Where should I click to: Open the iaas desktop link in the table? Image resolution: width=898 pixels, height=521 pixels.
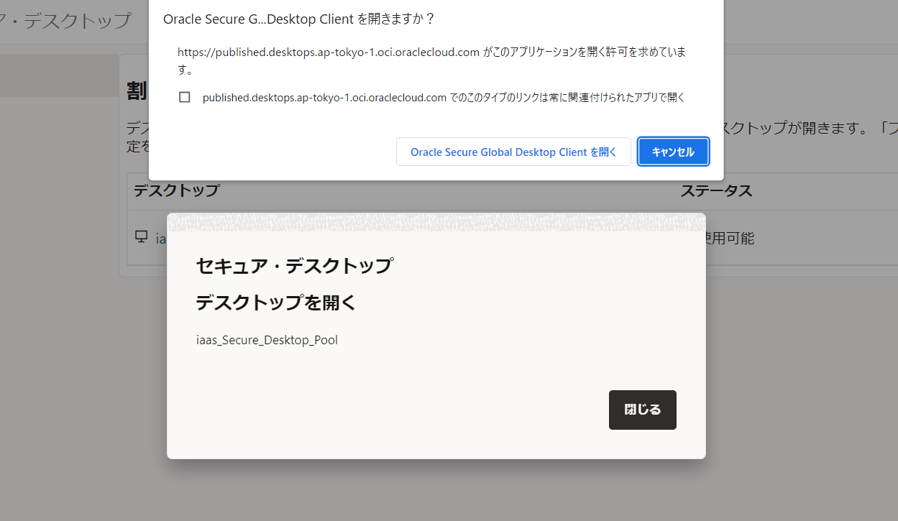point(159,238)
